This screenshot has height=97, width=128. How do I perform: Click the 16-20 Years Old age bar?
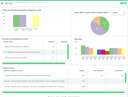tap(87, 51)
